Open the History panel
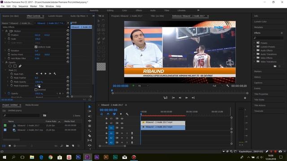Viewport: 287px width, 161px height. tap(257, 77)
